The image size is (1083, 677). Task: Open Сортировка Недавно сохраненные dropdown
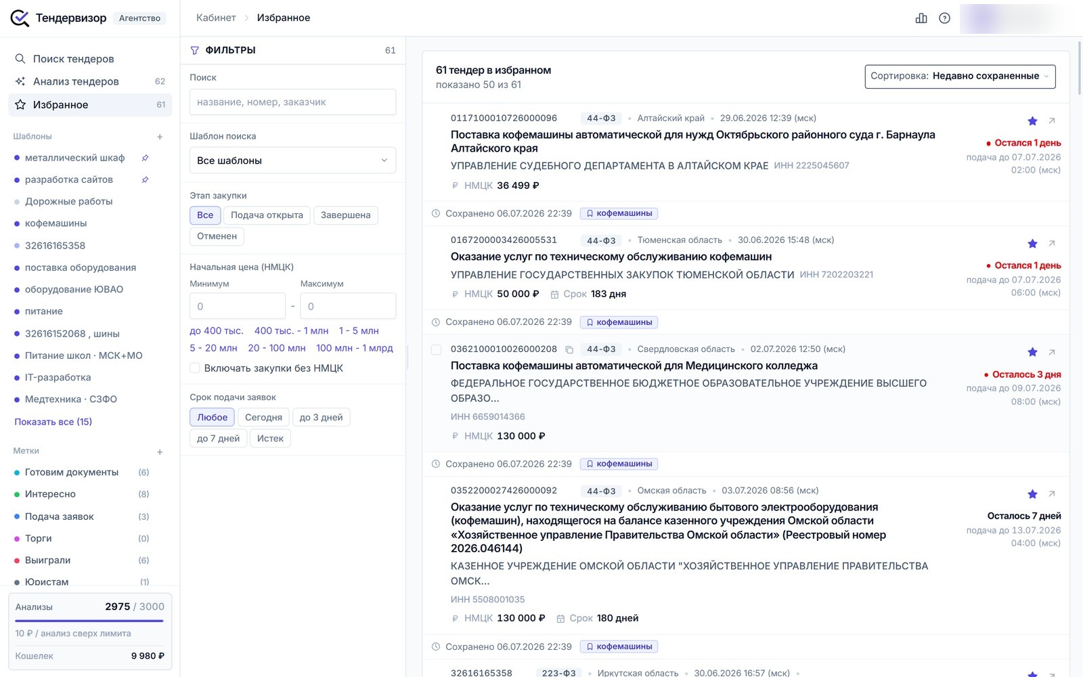pyautogui.click(x=960, y=77)
